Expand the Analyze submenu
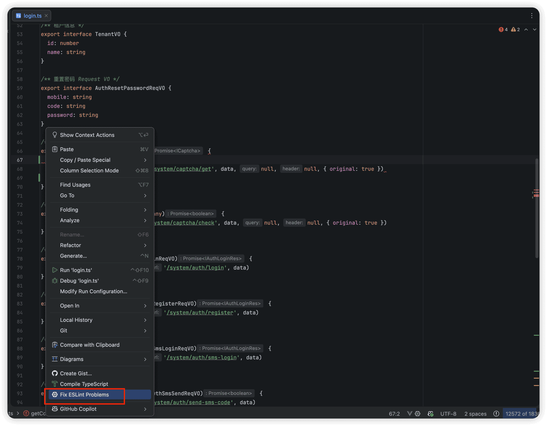The image size is (547, 426). pos(100,220)
